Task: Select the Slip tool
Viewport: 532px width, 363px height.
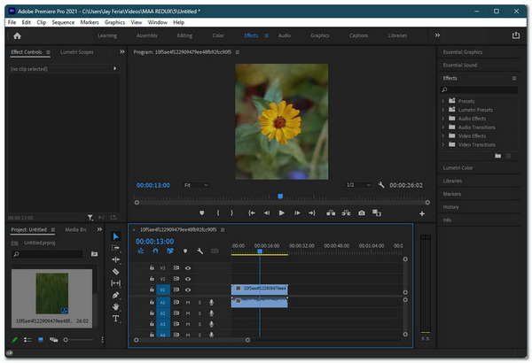Action: point(115,283)
